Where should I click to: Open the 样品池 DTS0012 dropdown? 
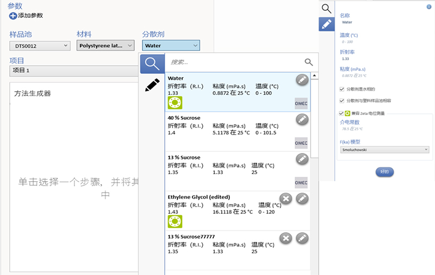(40, 46)
